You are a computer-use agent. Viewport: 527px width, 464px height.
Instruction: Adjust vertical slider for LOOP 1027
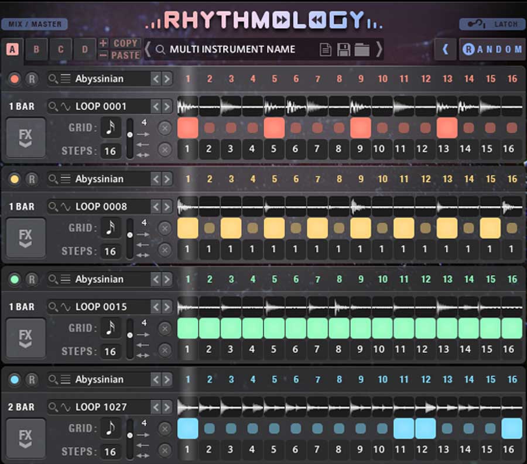(x=130, y=438)
